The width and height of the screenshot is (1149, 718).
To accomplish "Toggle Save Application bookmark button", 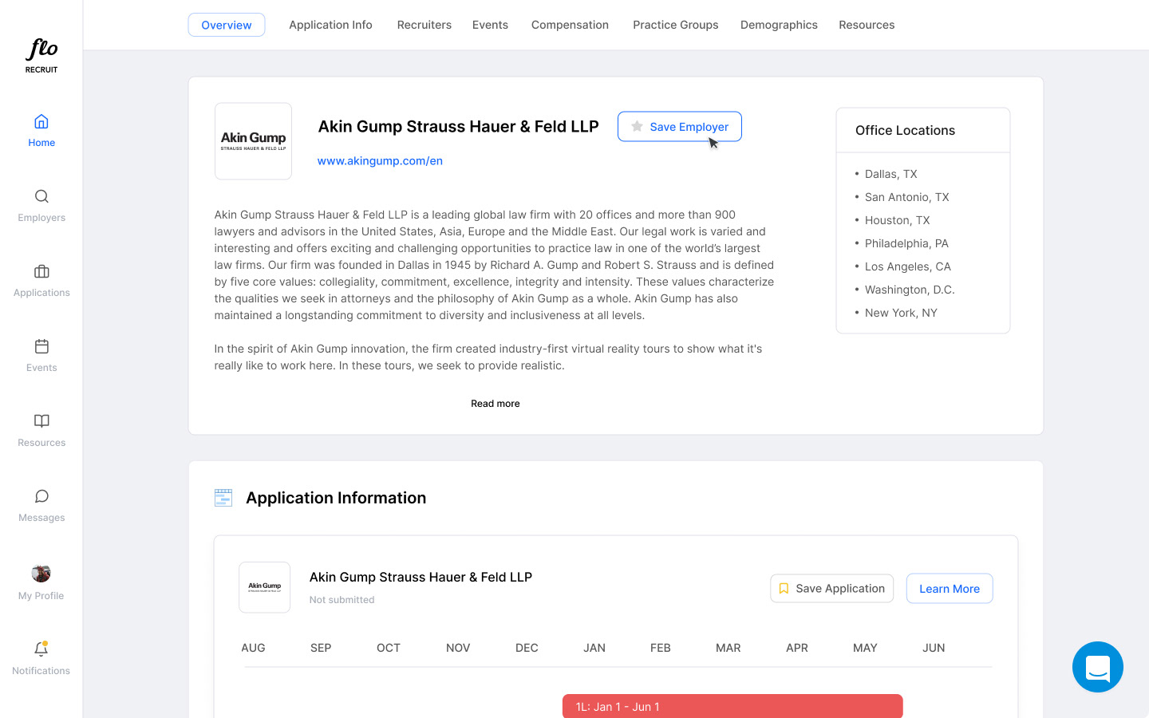I will (x=831, y=589).
